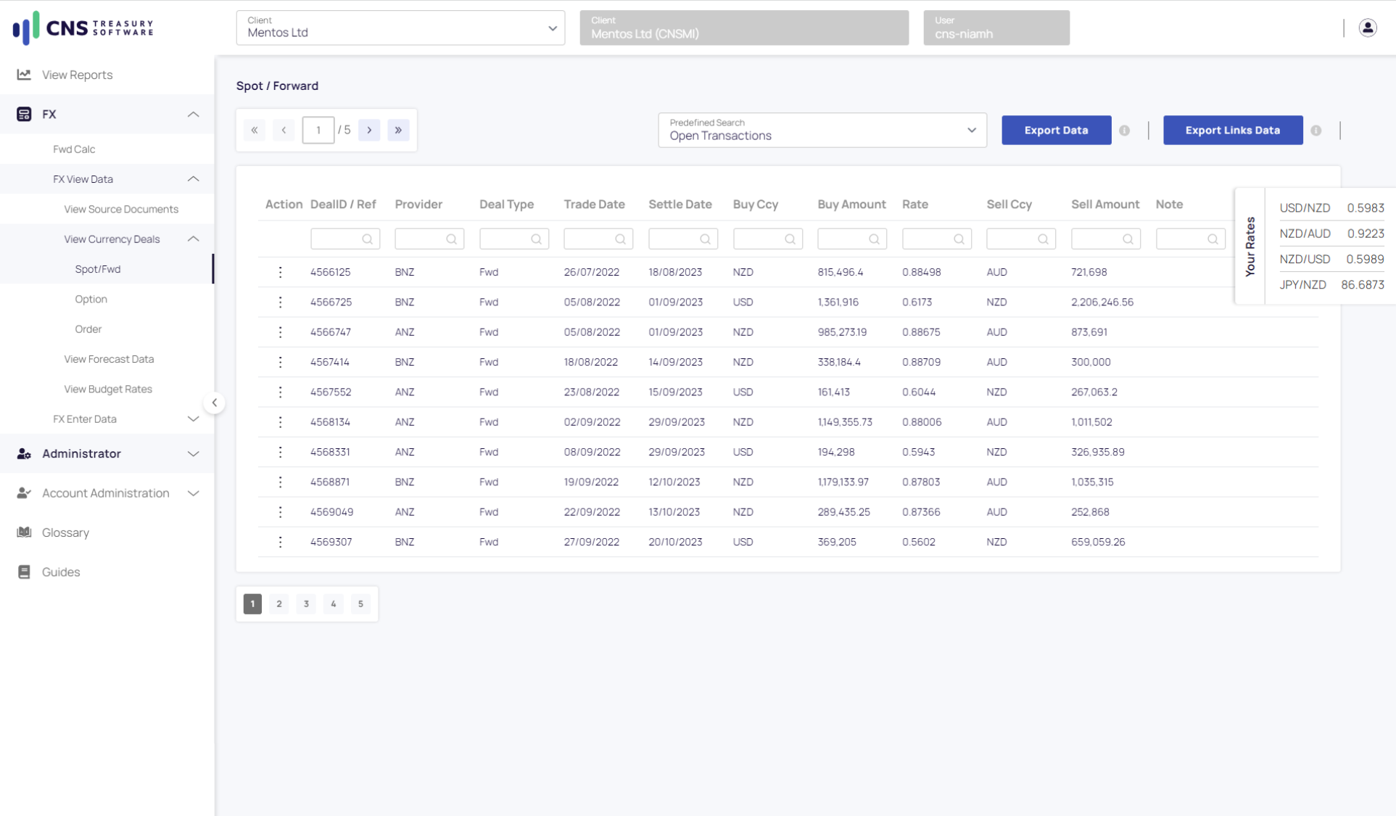Image resolution: width=1396 pixels, height=816 pixels.
Task: Select the Option item under Currency Deals
Action: click(x=91, y=299)
